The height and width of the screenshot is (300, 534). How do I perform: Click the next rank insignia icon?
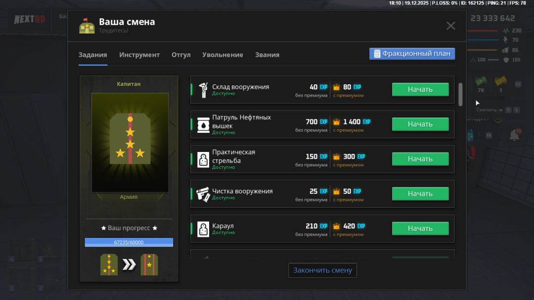click(x=149, y=264)
